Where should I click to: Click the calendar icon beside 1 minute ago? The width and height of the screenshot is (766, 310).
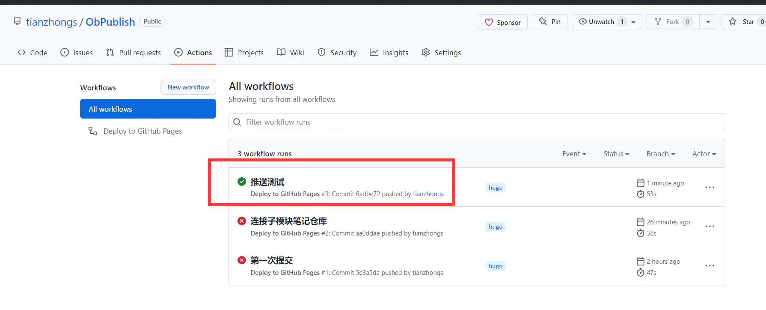pyautogui.click(x=641, y=183)
